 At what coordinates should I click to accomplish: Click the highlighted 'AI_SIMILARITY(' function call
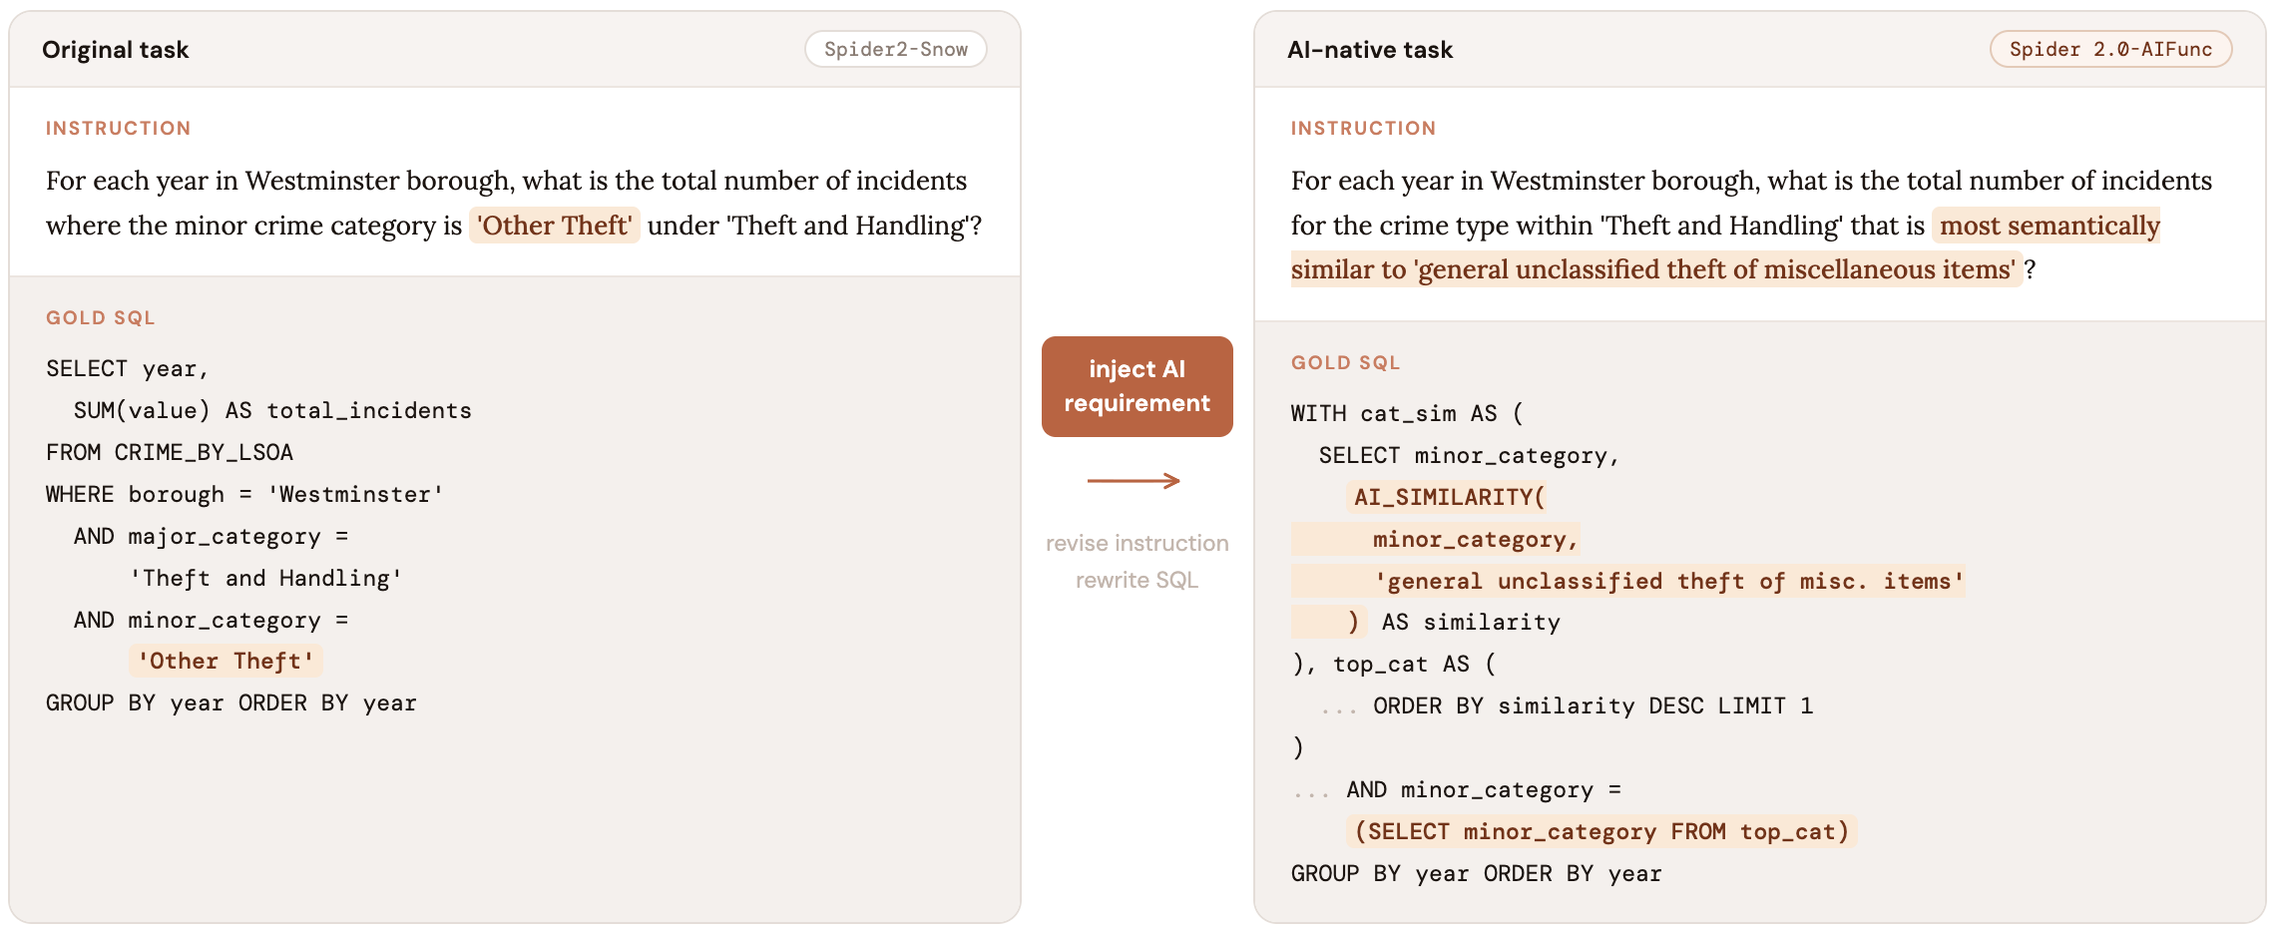coord(1449,497)
